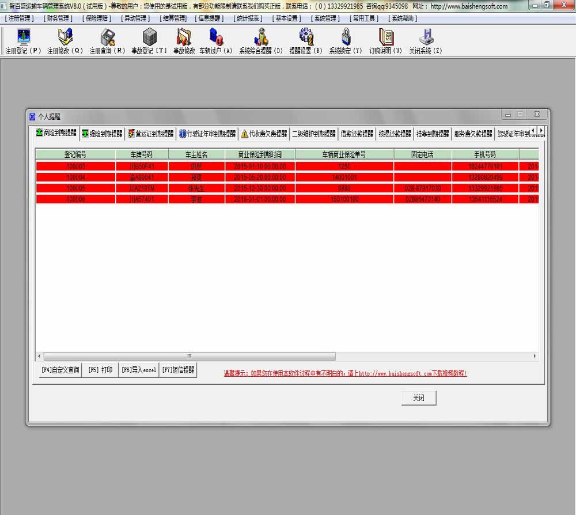Launch 事故登记 [T] cube icon
Viewport: 576px width, 515px height.
[149, 41]
